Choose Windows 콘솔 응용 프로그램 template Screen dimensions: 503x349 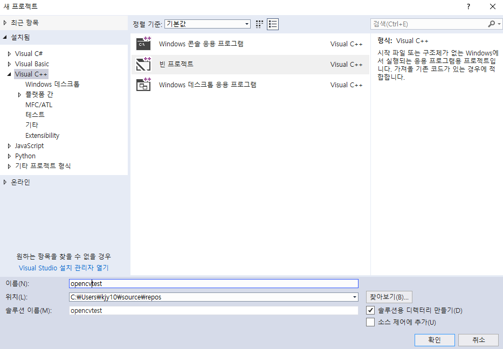click(250, 44)
